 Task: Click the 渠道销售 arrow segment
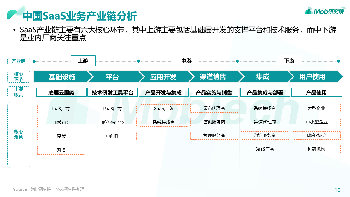[x=214, y=77]
